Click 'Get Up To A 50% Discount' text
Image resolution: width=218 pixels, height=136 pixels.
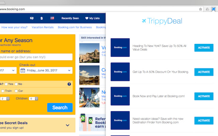pyautogui.click(x=160, y=72)
